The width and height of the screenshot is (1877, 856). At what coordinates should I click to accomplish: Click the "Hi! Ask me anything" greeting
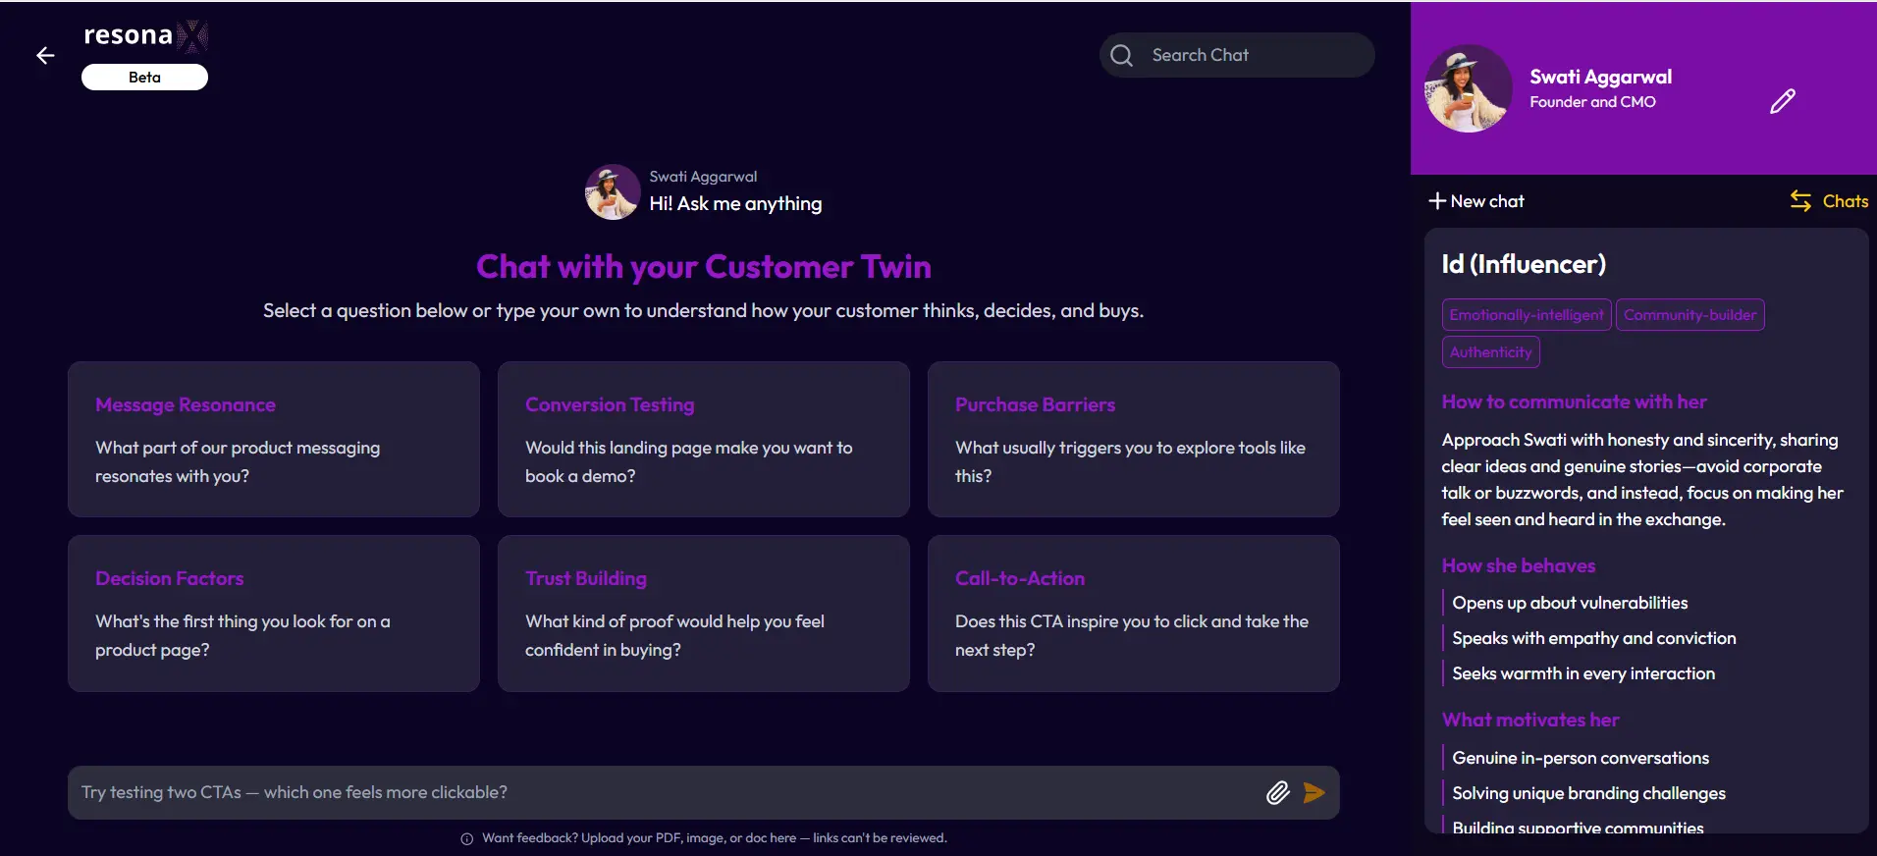tap(735, 203)
